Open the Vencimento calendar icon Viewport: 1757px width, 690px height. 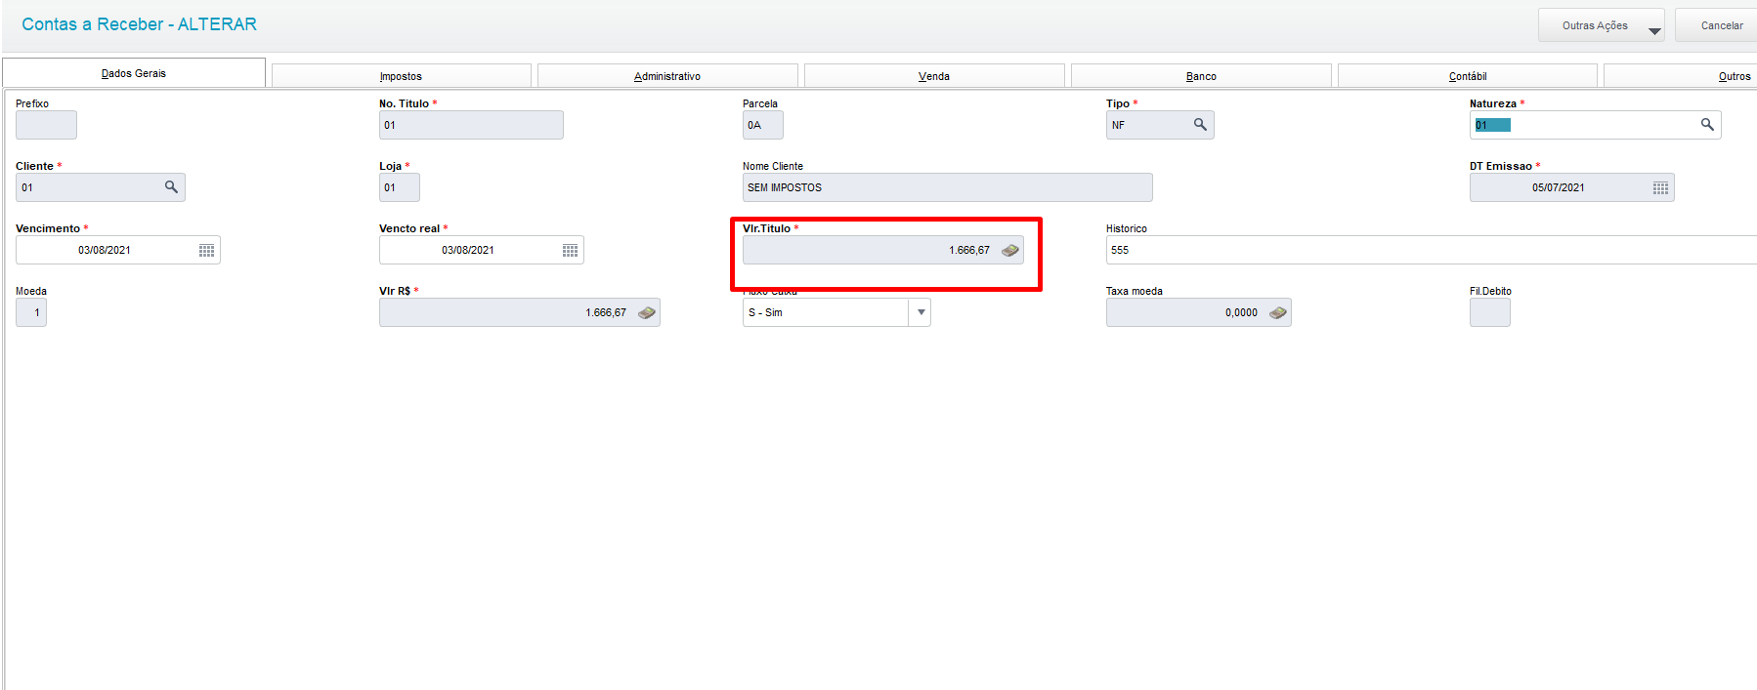206,250
